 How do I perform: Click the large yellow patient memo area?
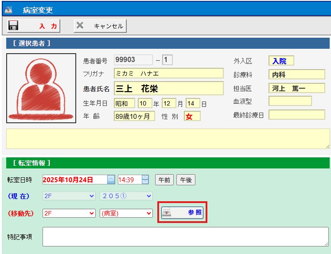click(168, 139)
